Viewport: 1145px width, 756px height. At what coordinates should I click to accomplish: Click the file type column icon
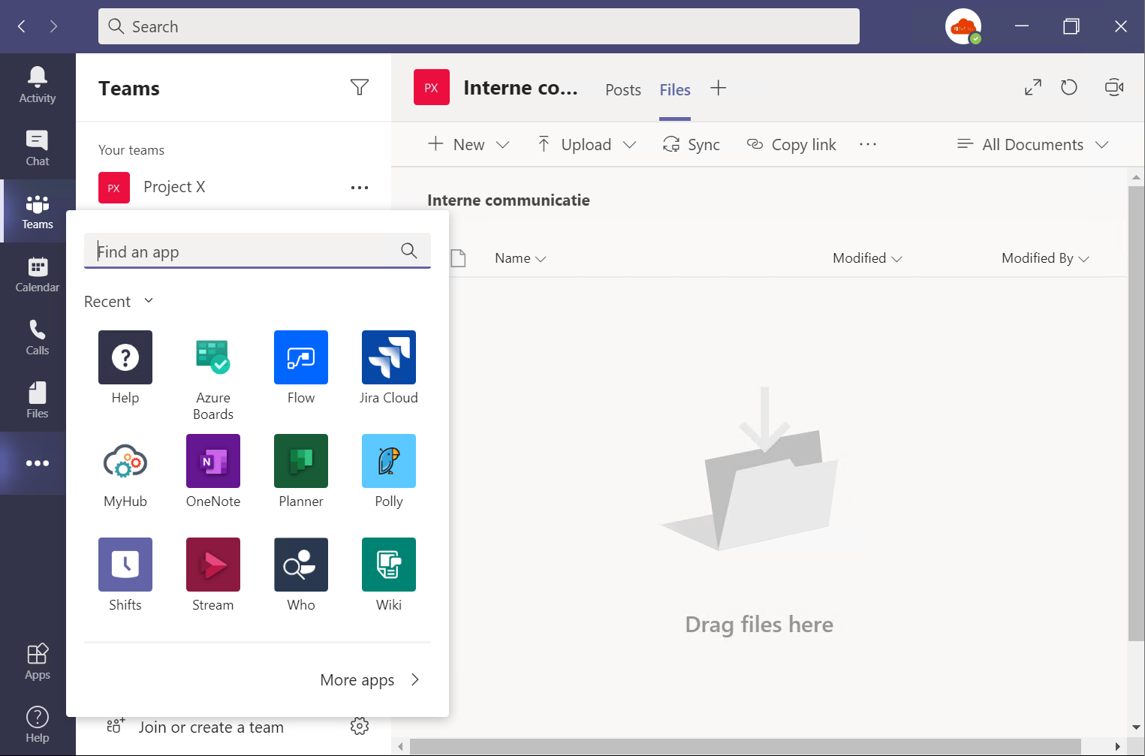458,258
